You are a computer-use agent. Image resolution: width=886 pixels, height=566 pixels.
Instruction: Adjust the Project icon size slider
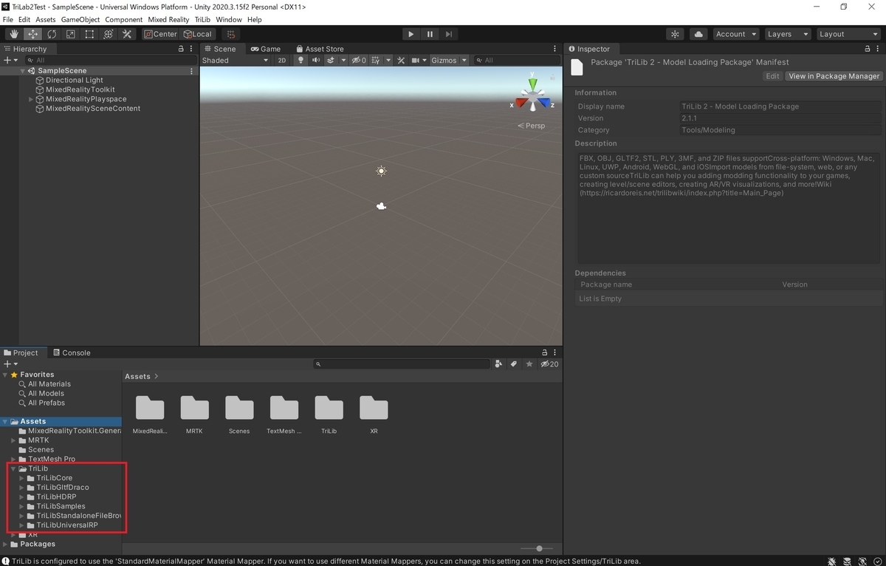pyautogui.click(x=539, y=548)
